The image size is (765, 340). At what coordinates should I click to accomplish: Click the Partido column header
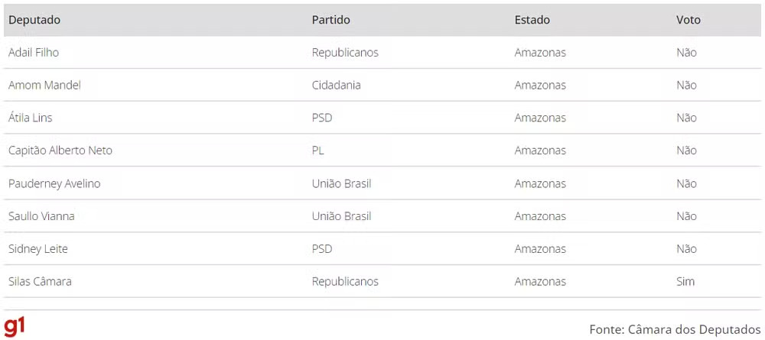tap(330, 20)
